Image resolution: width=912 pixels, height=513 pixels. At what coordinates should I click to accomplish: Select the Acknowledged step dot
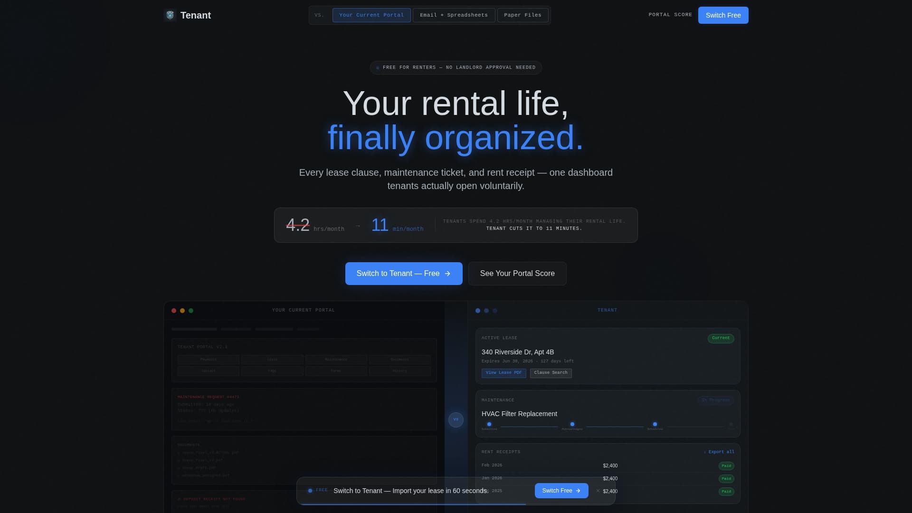(x=572, y=424)
